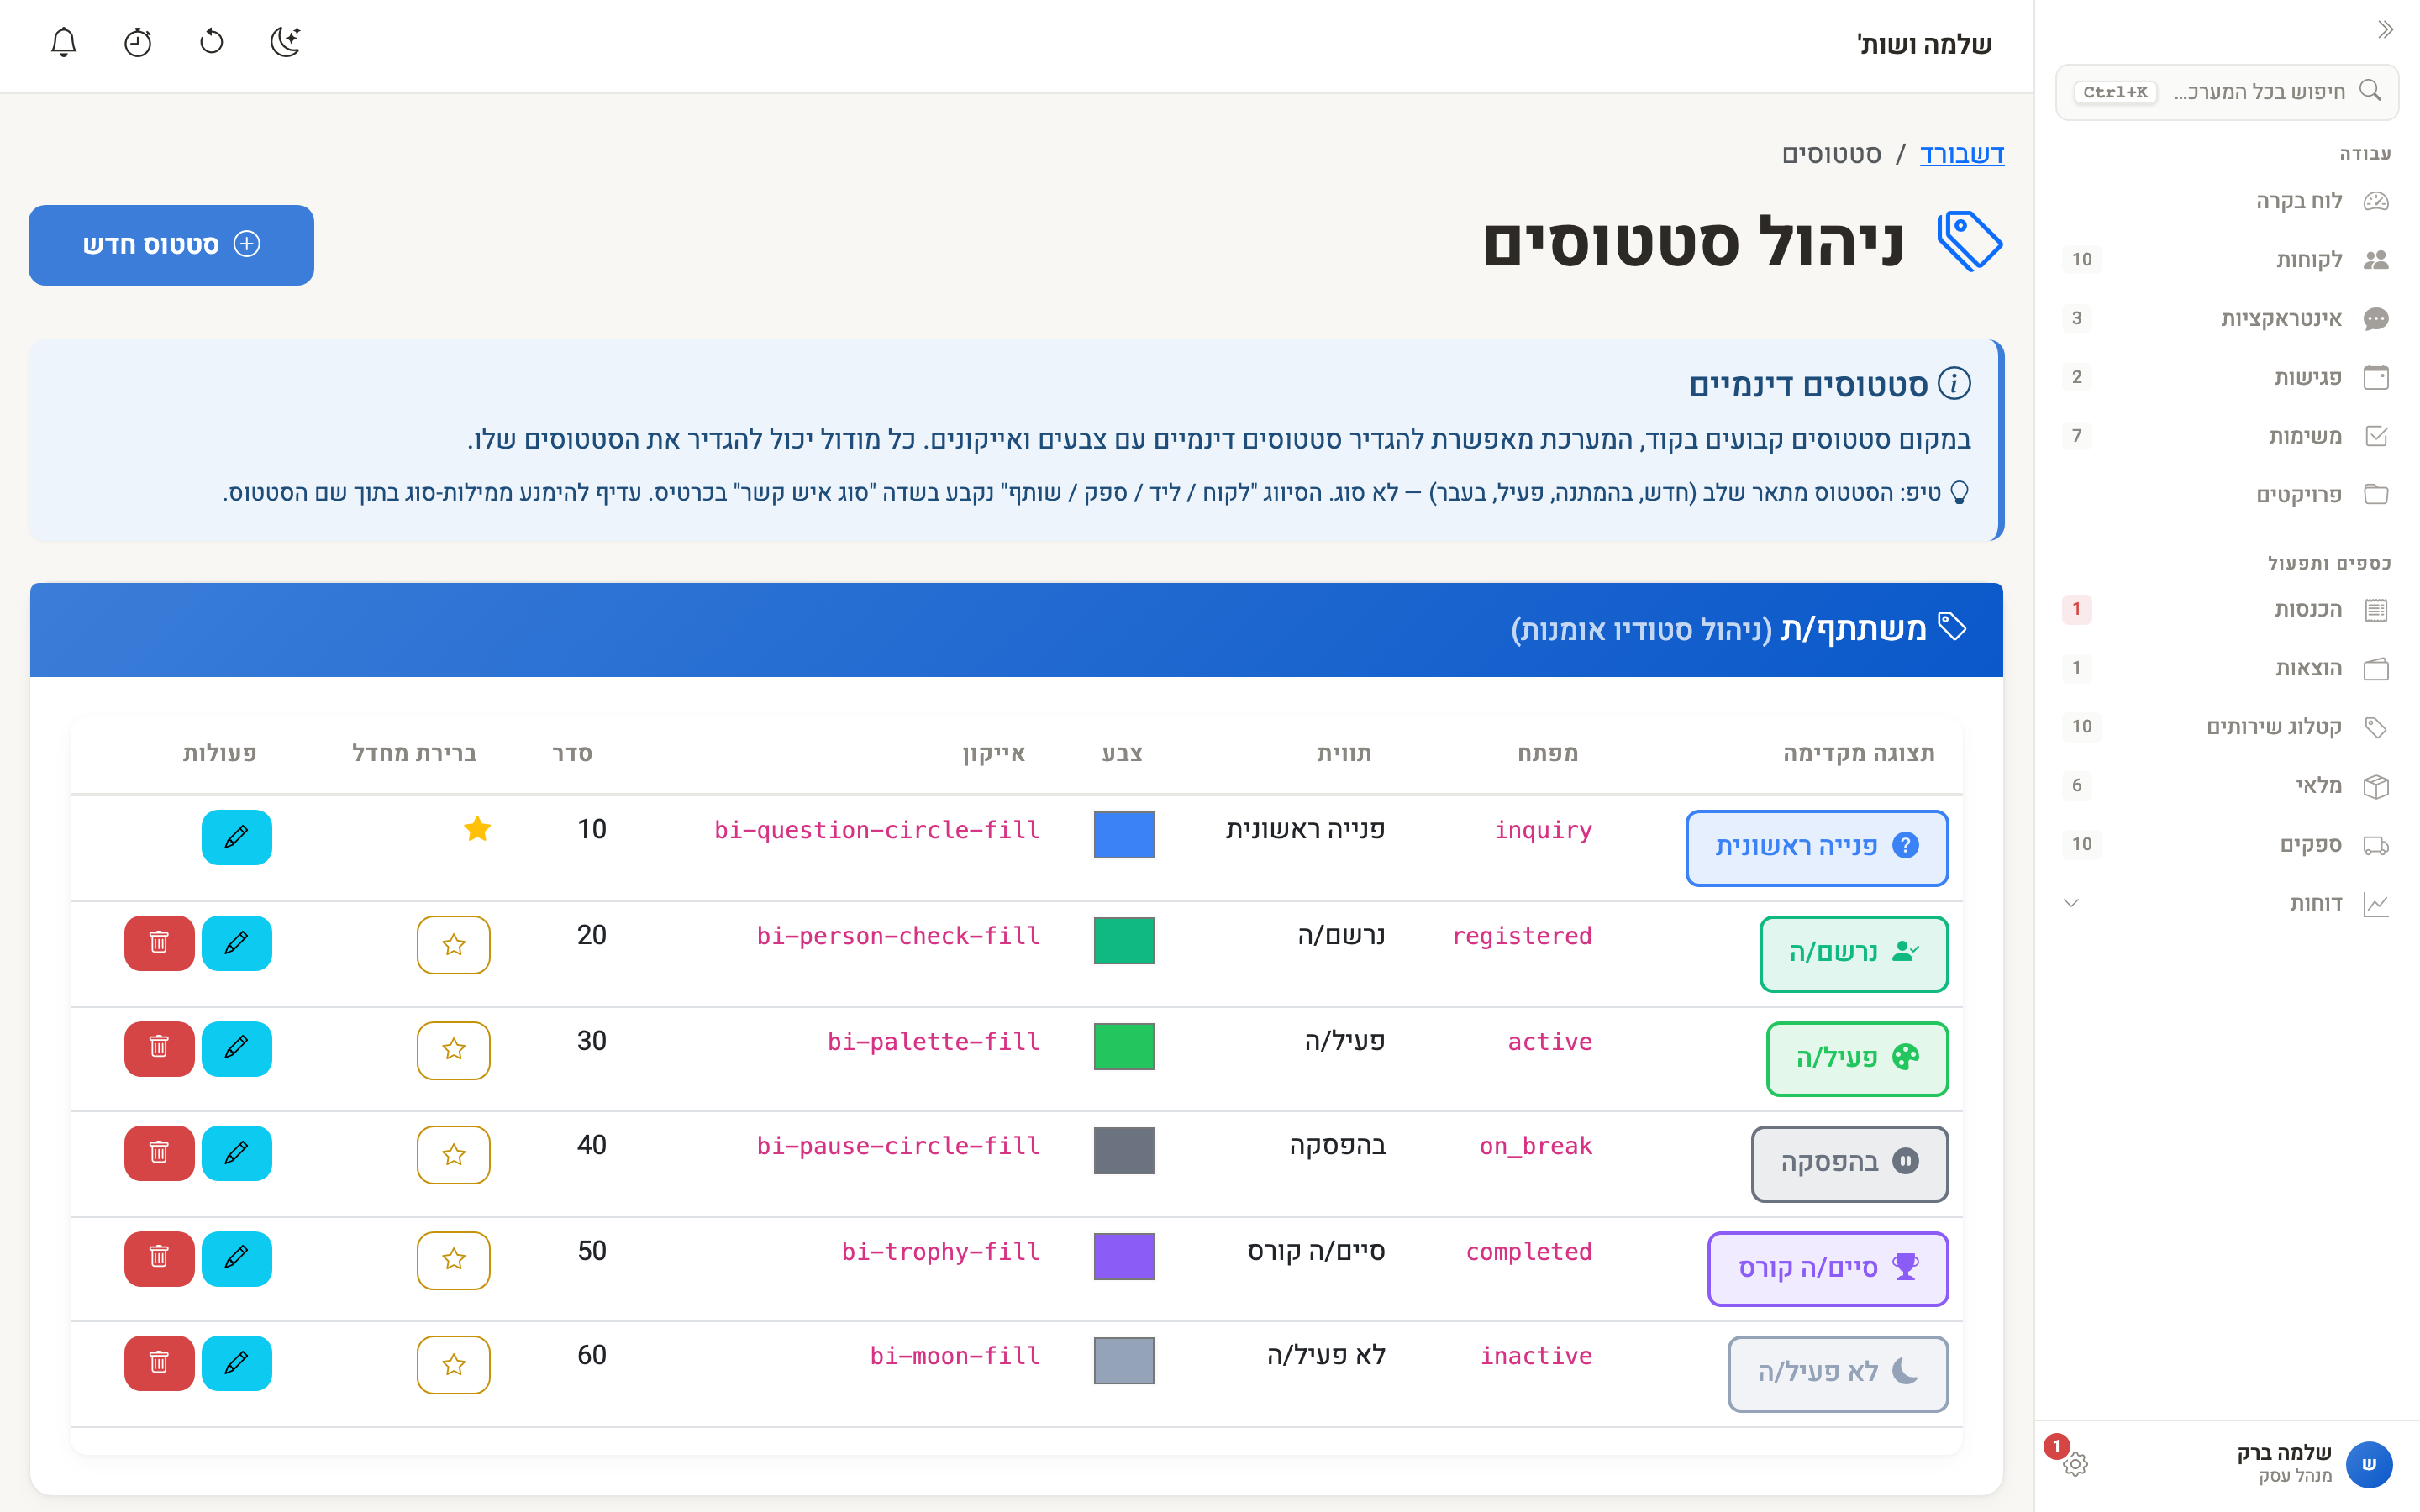This screenshot has width=2420, height=1512.
Task: Open מלאי in the sidebar
Action: (x=2226, y=786)
